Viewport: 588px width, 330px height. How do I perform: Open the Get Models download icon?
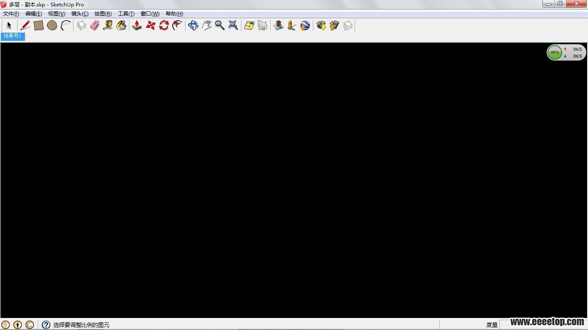point(321,25)
